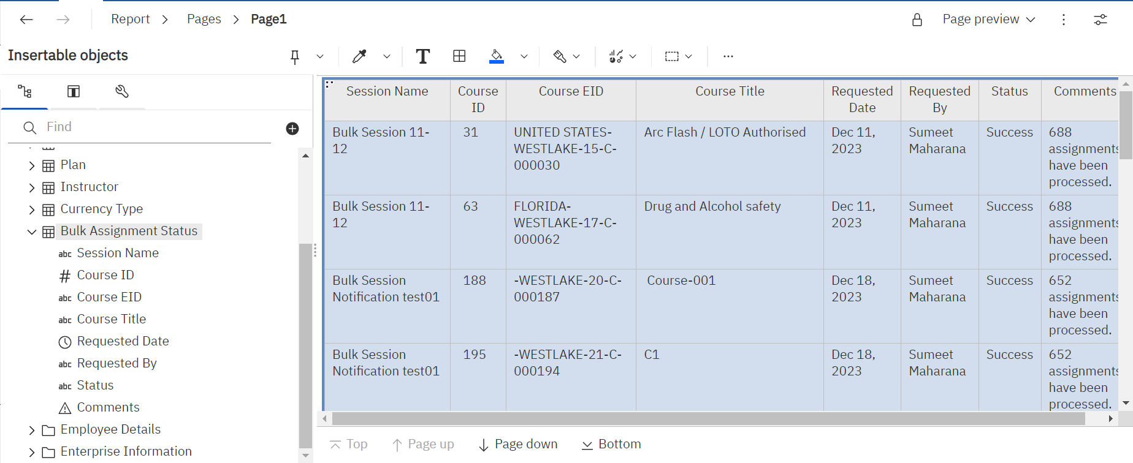
Task: Select Comments data item in tree
Action: [108, 407]
